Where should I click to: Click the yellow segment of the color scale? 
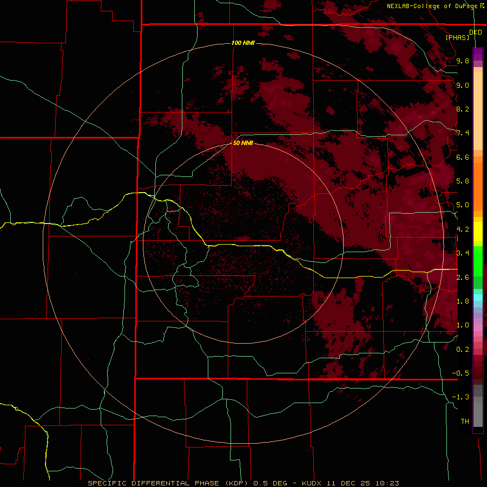pyautogui.click(x=478, y=232)
